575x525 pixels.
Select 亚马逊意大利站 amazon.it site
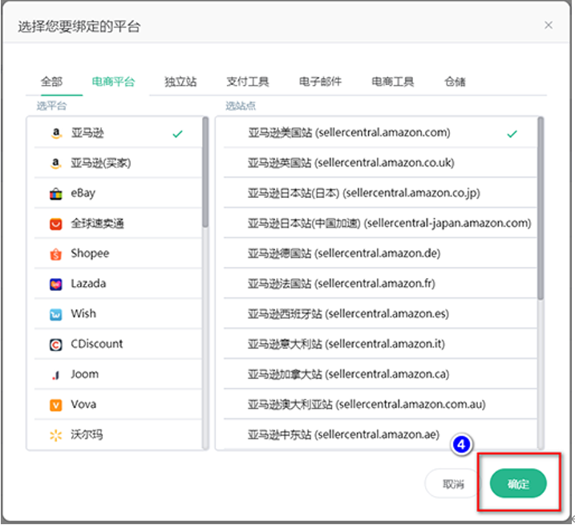point(380,345)
